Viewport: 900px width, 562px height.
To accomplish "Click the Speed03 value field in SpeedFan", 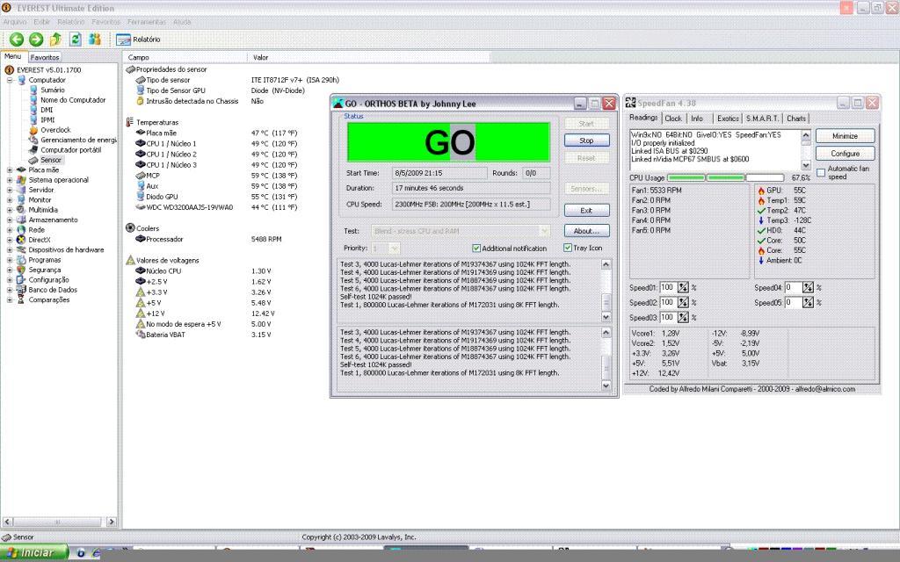I will (668, 317).
